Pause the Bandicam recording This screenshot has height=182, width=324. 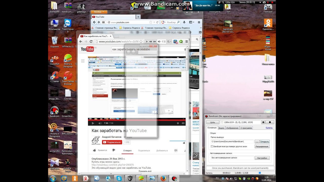[x=263, y=122]
